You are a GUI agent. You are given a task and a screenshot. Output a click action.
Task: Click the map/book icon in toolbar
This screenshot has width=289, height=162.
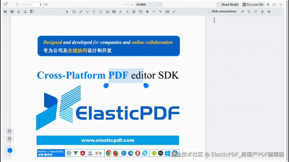tap(12, 11)
